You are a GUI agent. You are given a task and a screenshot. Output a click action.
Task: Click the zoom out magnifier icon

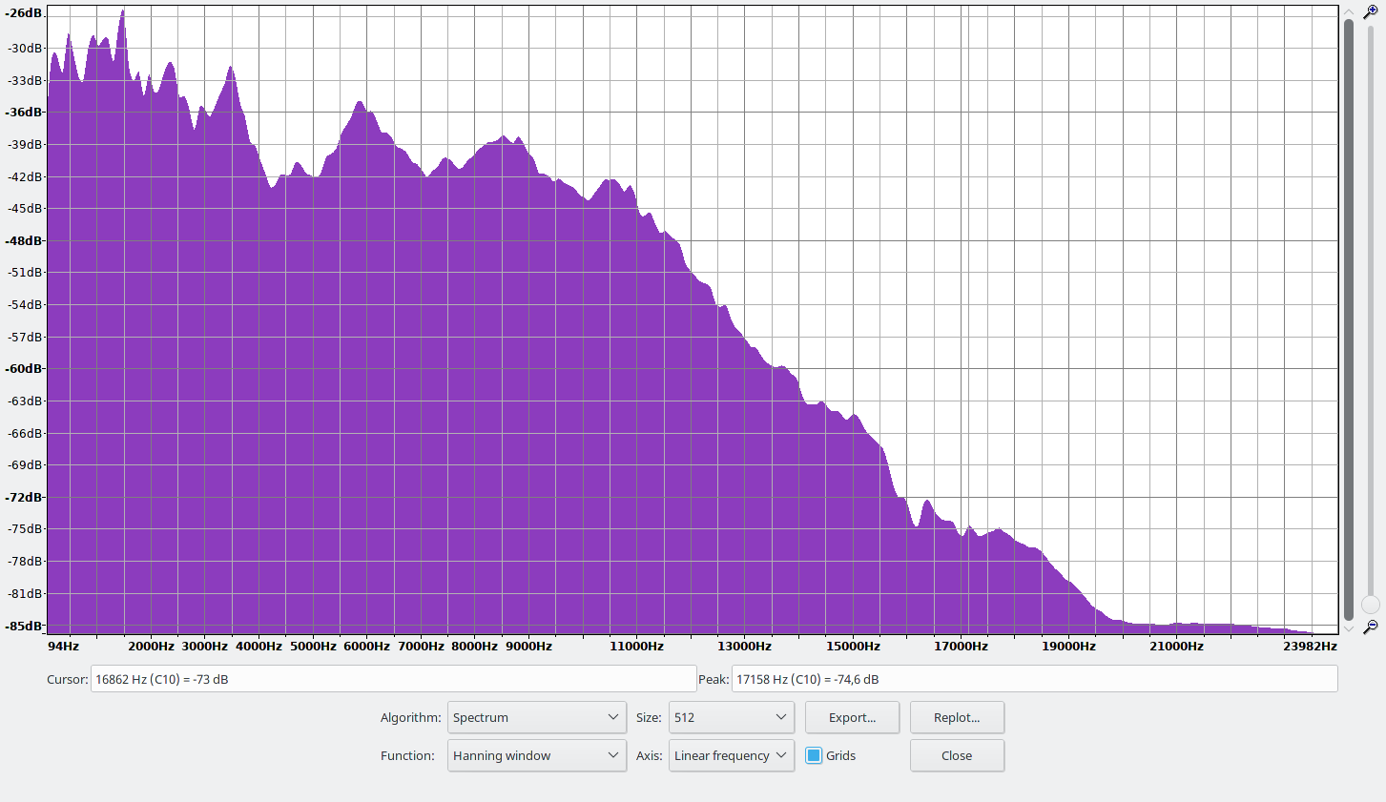pyautogui.click(x=1371, y=627)
